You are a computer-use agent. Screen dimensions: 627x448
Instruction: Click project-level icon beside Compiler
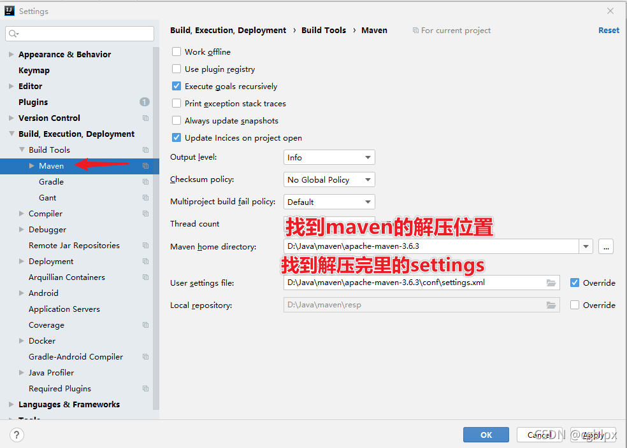point(145,214)
